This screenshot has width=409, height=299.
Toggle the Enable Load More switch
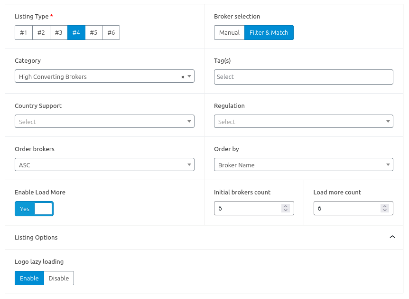click(x=34, y=209)
